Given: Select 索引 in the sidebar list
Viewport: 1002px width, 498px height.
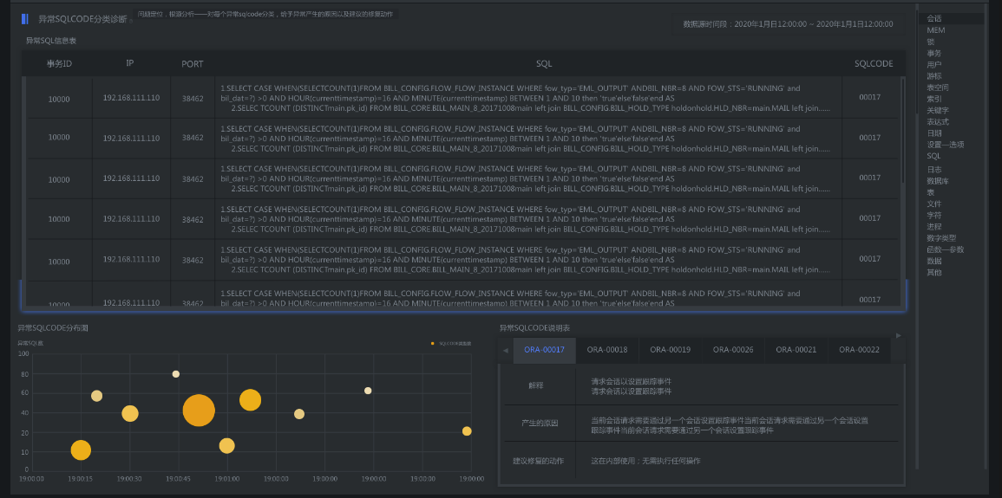Looking at the screenshot, I should pos(933,99).
